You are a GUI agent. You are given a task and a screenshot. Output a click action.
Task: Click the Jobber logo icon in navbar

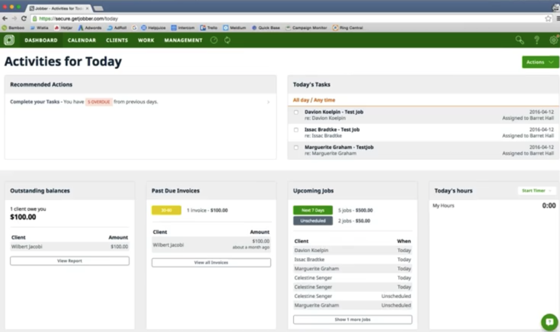click(9, 40)
